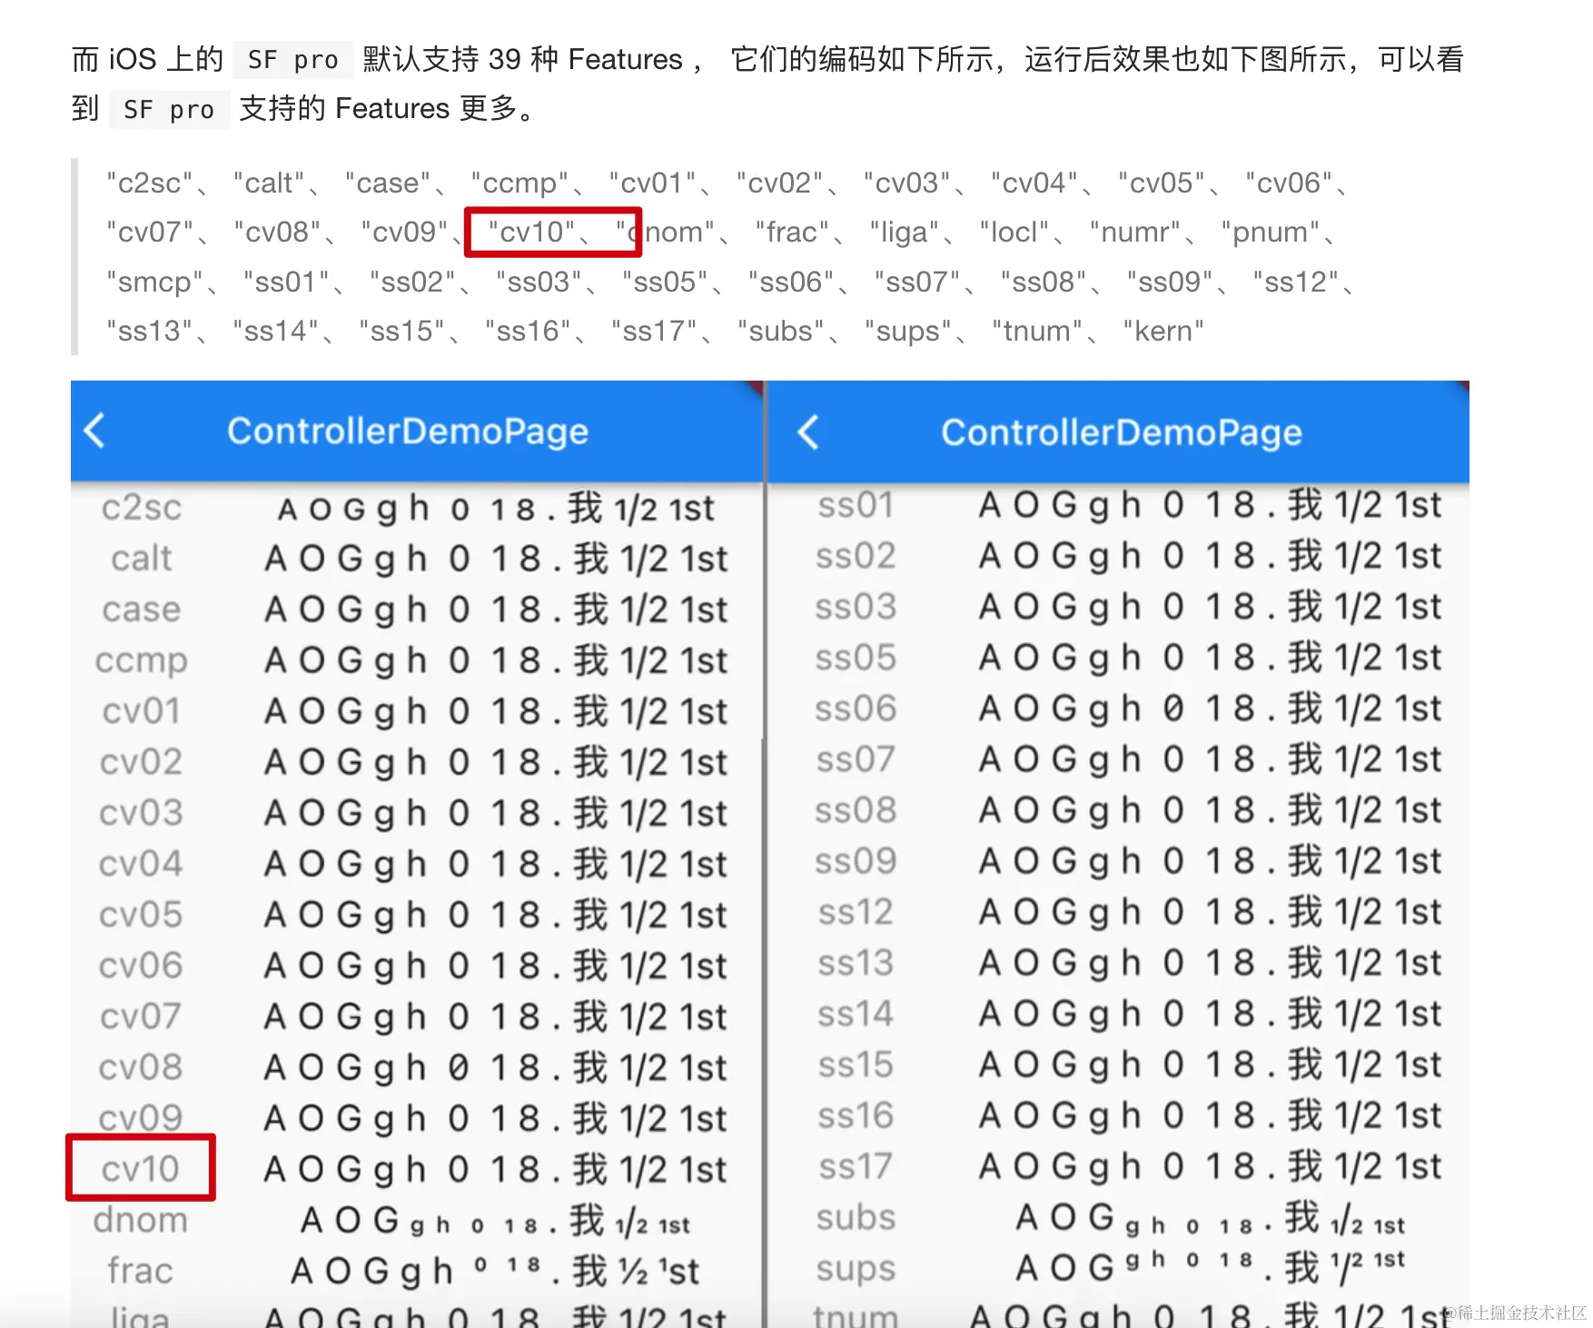Click the cv07 row label
This screenshot has width=1593, height=1328.
[142, 1016]
